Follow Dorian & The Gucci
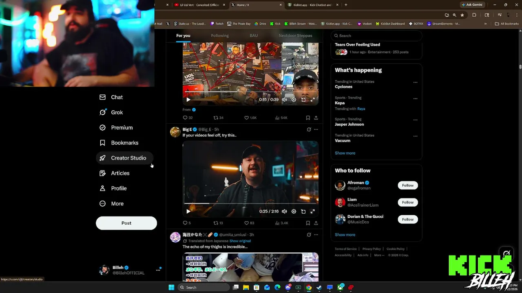 [408, 219]
